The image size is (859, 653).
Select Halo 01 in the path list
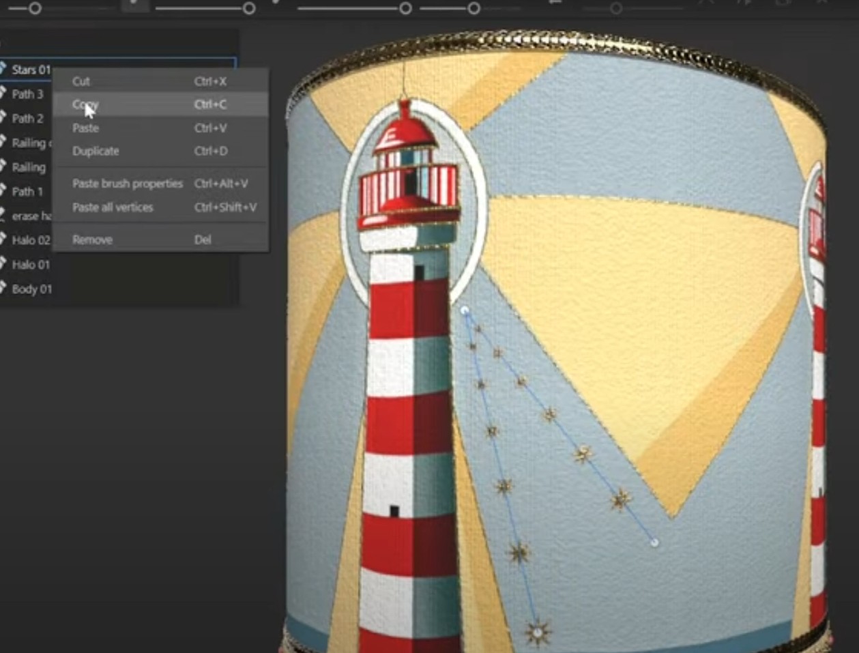[x=30, y=264]
